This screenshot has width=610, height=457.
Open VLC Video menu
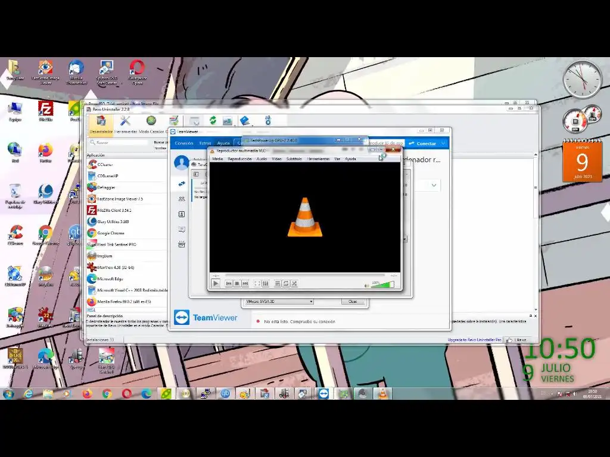276,159
